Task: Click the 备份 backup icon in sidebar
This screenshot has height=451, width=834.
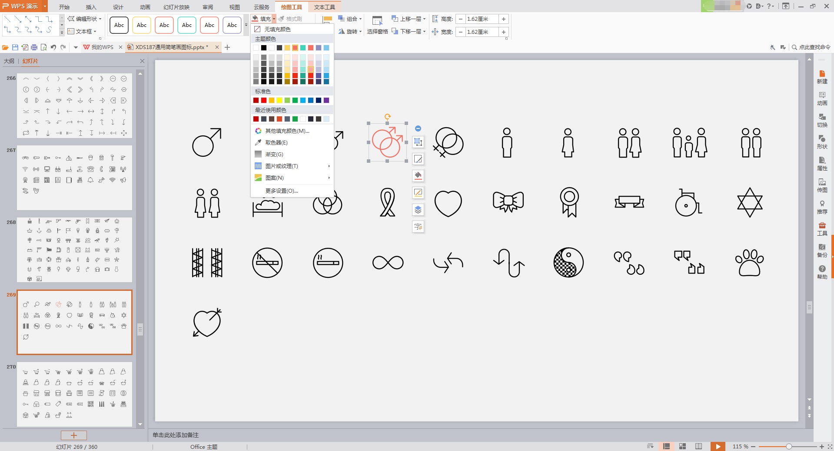Action: click(x=822, y=250)
